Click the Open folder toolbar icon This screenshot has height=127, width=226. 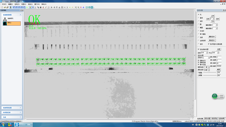coord(4,7)
